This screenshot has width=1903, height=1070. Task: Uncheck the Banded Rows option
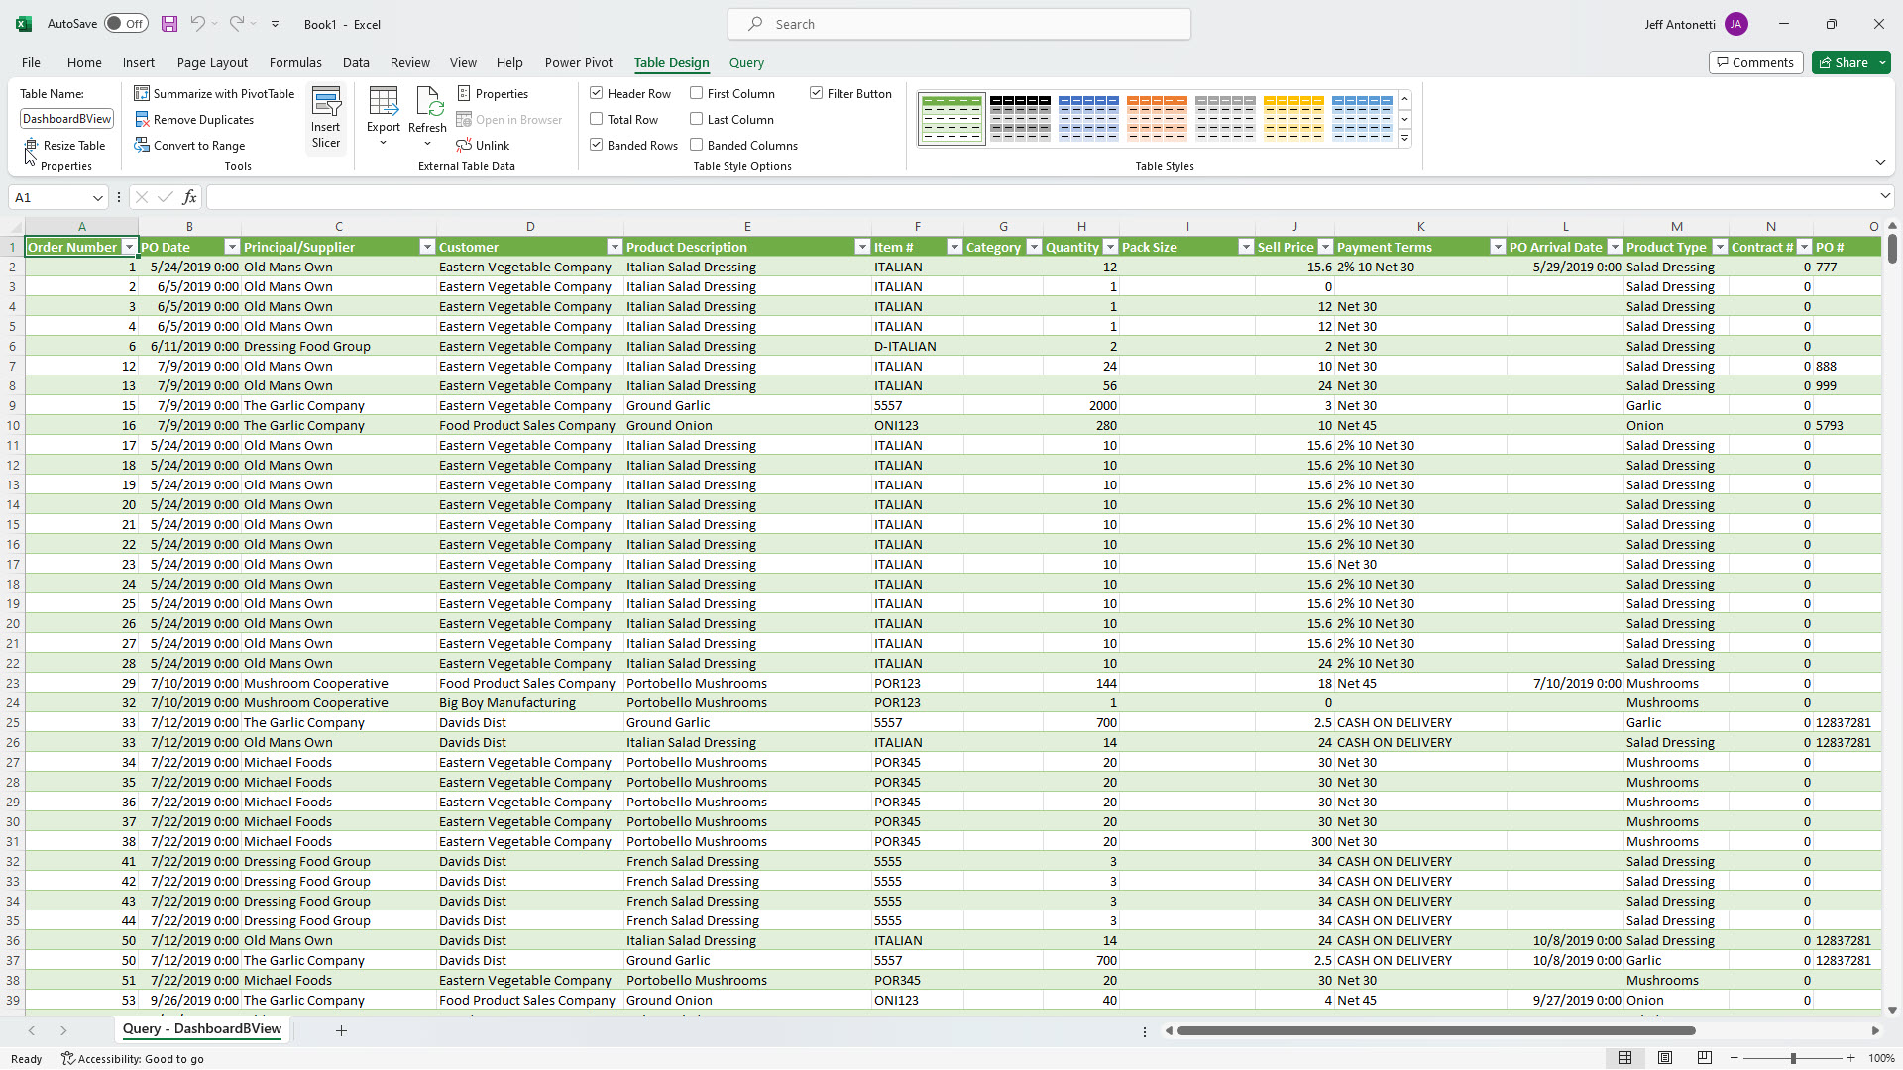(x=597, y=145)
